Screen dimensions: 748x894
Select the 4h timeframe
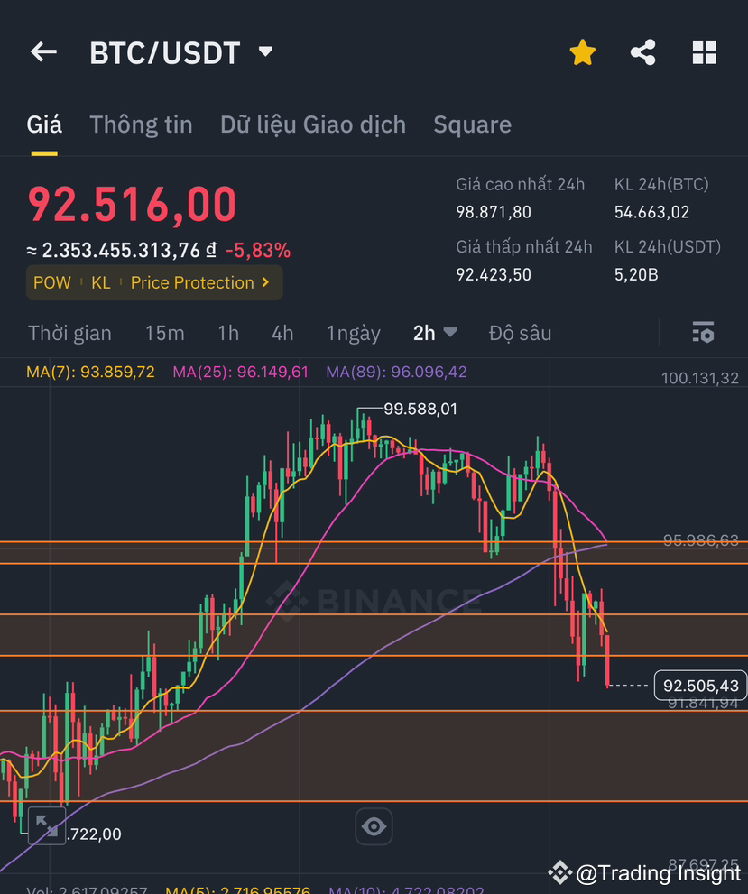[x=282, y=333]
